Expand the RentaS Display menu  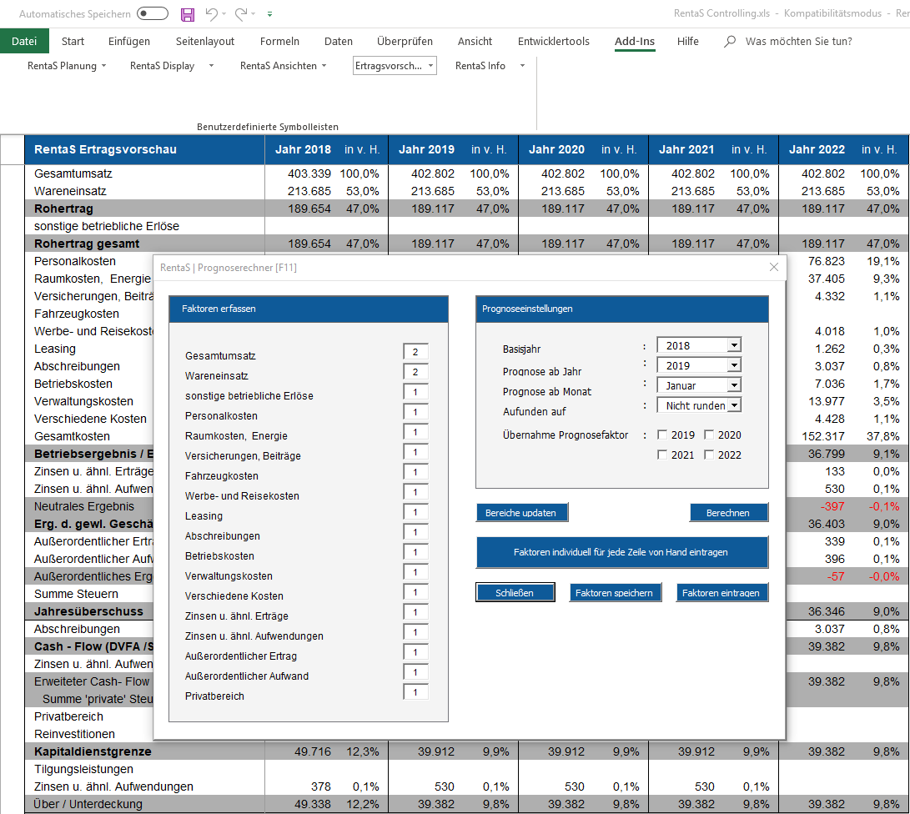[x=172, y=66]
